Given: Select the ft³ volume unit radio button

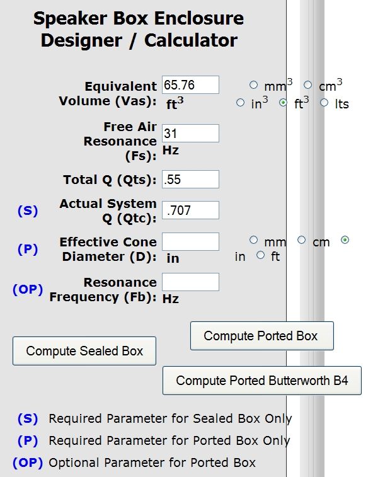Looking at the screenshot, I should coord(283,103).
